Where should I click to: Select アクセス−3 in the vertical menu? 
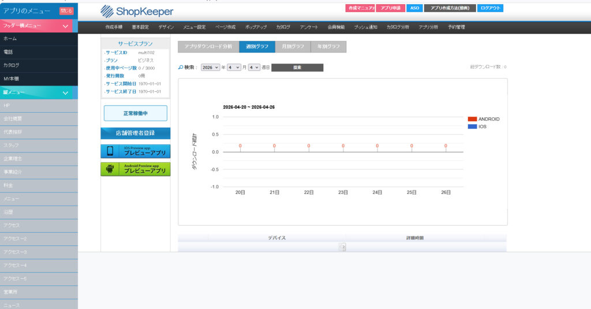pos(39,252)
